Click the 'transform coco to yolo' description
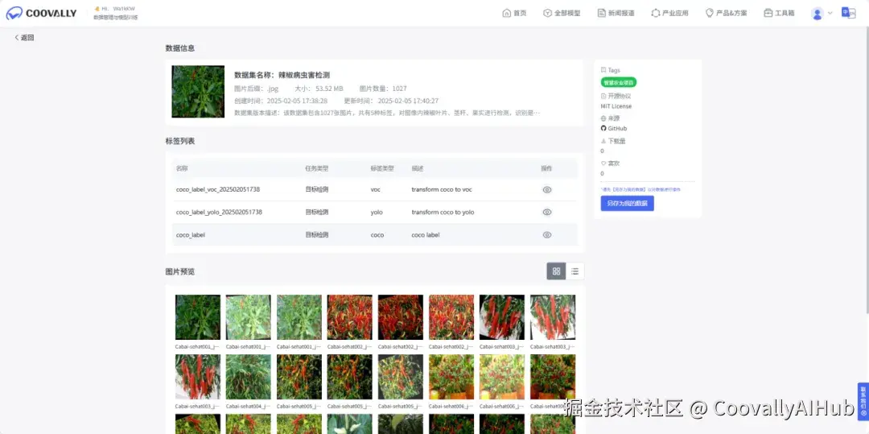The height and width of the screenshot is (434, 869). (x=443, y=213)
